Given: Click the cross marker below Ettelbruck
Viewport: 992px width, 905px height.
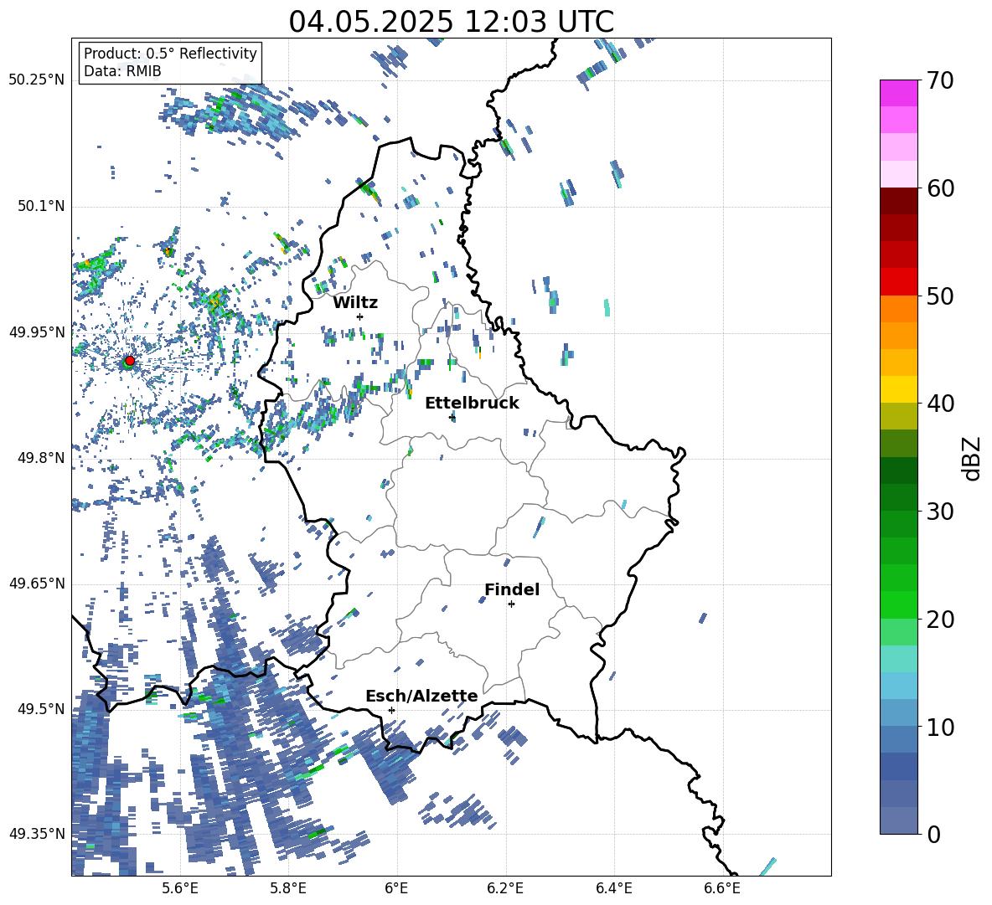Looking at the screenshot, I should click(452, 417).
